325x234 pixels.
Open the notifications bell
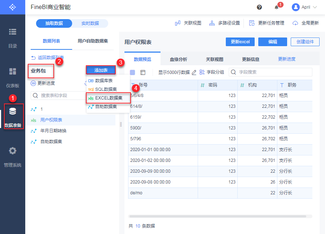[277, 7]
